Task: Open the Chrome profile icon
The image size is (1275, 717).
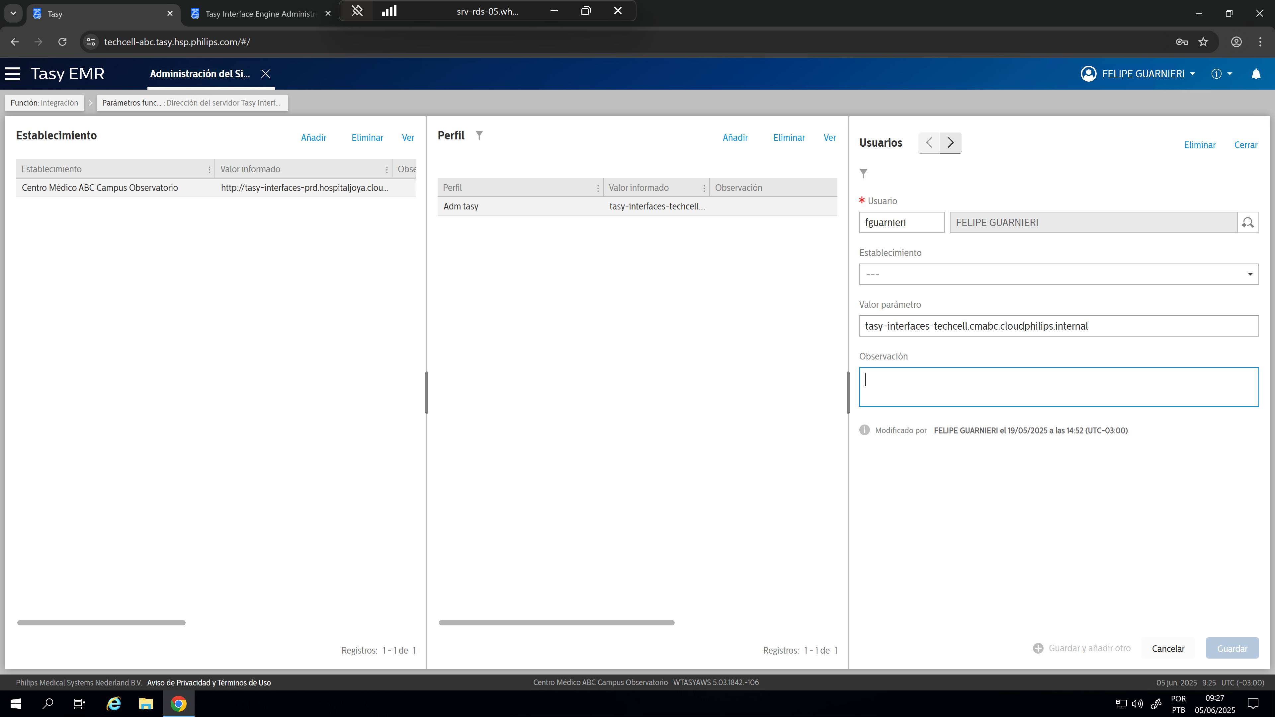Action: tap(1236, 42)
